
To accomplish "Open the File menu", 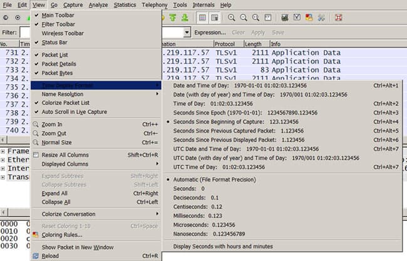I will (7, 5).
